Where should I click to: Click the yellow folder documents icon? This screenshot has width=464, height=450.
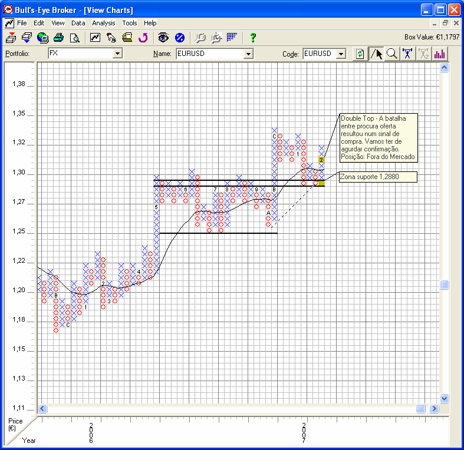tap(127, 38)
